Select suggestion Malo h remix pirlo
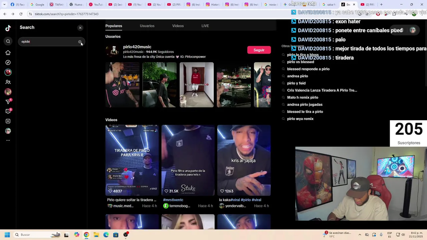Screen dimensions: 427x240 303,97
